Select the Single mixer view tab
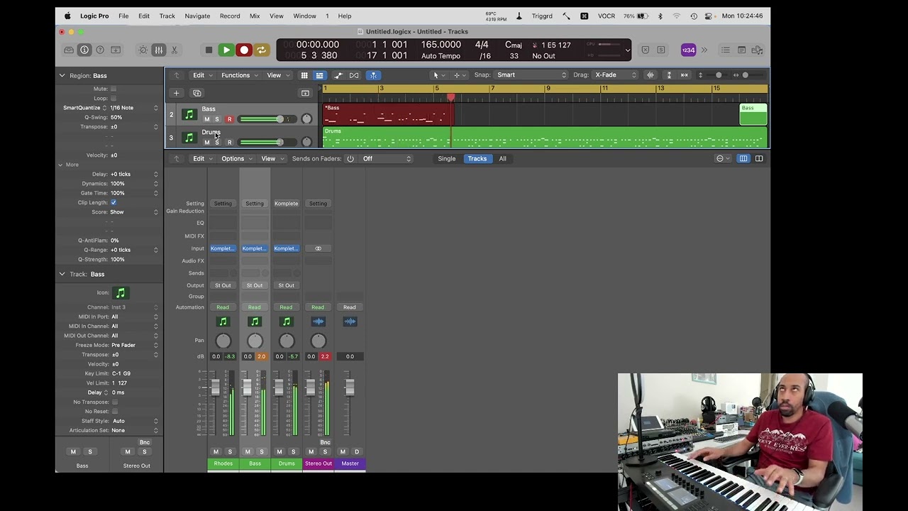Viewport: 908px width, 511px height. 447,159
